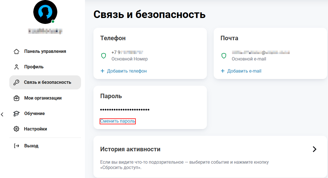This screenshot has width=328, height=178.
Task: Click the Почта card heading
Action: 229,38
